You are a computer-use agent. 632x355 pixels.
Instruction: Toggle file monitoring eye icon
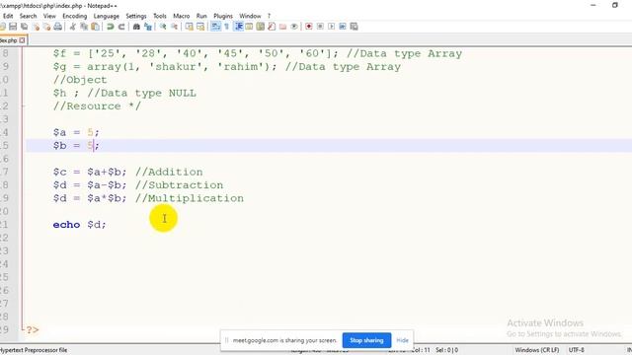[294, 27]
